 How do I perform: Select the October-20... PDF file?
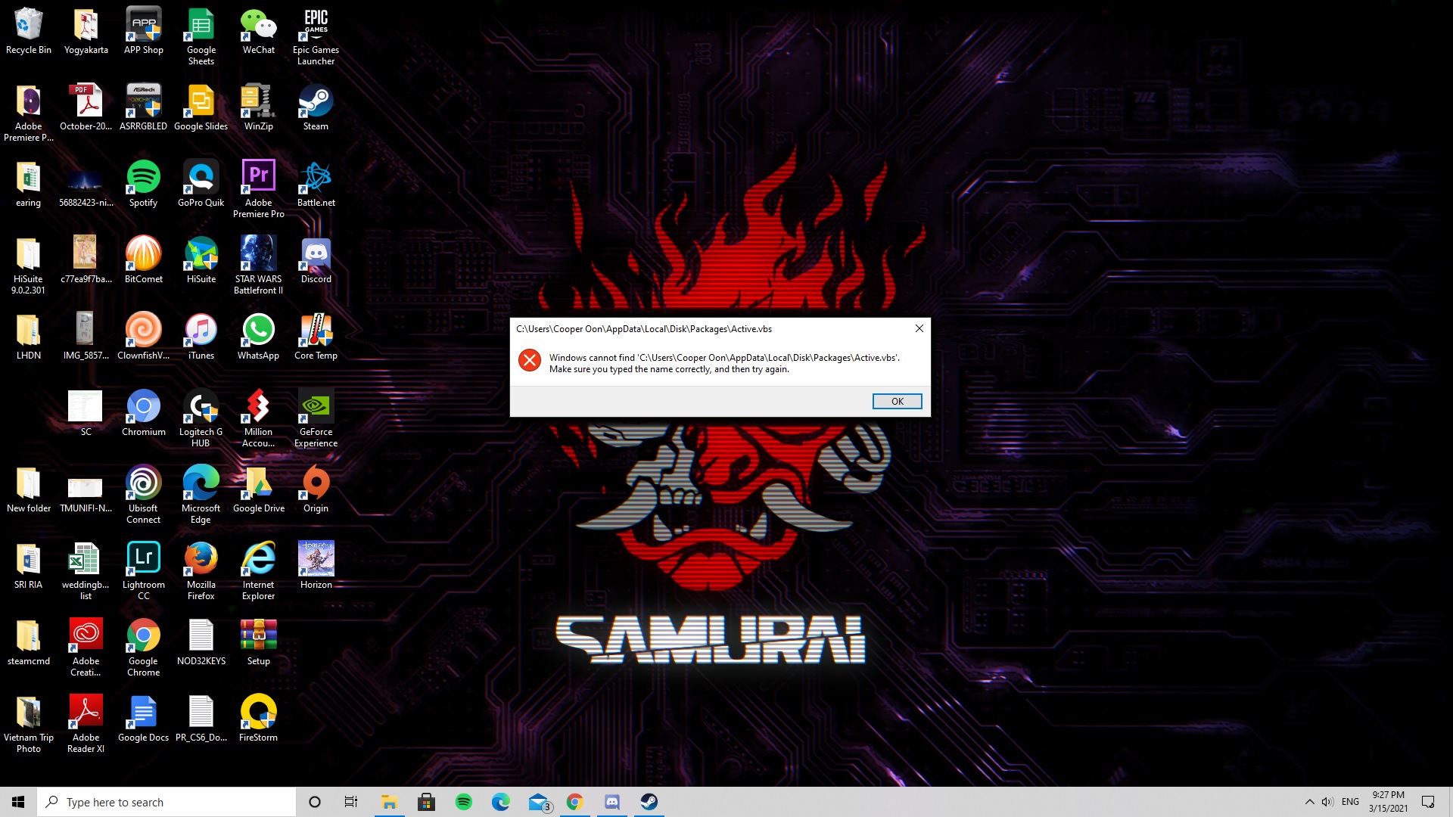coord(86,108)
